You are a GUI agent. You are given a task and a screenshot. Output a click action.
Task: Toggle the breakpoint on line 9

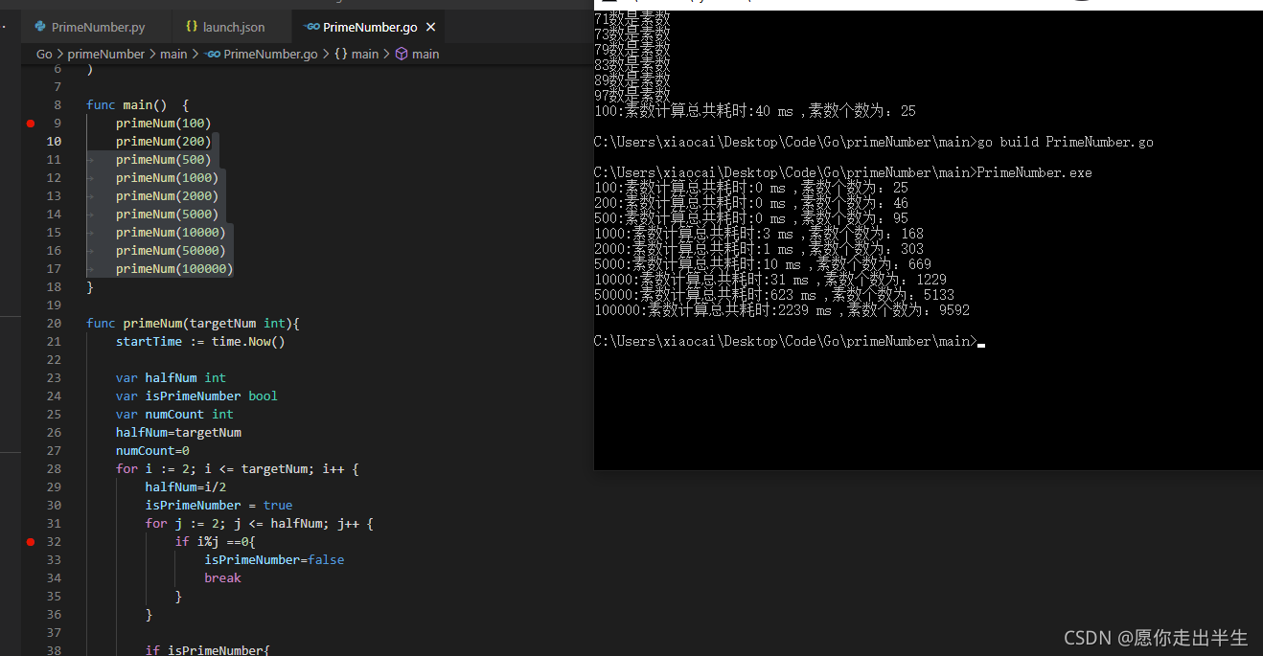[x=31, y=123]
